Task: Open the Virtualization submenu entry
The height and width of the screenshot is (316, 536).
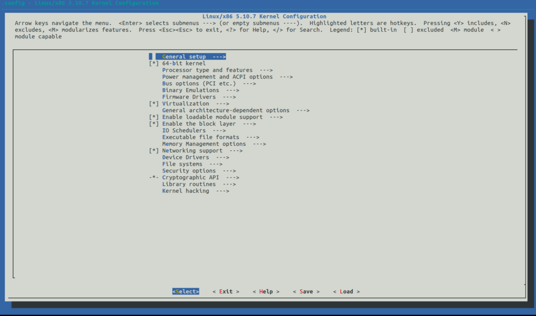Action: click(x=196, y=104)
